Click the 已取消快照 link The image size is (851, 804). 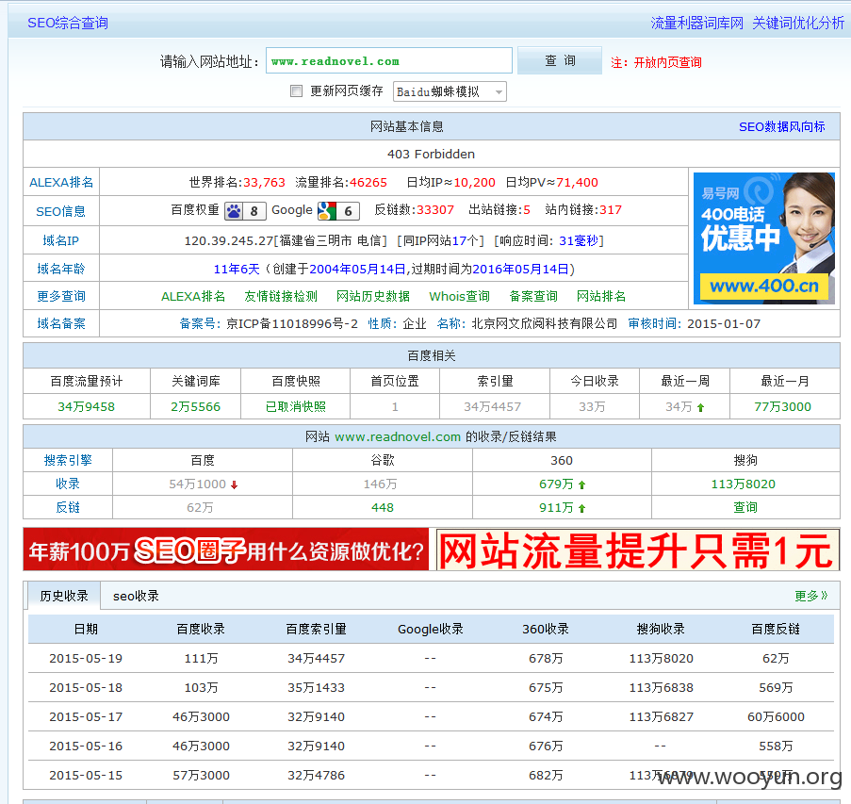pyautogui.click(x=296, y=407)
